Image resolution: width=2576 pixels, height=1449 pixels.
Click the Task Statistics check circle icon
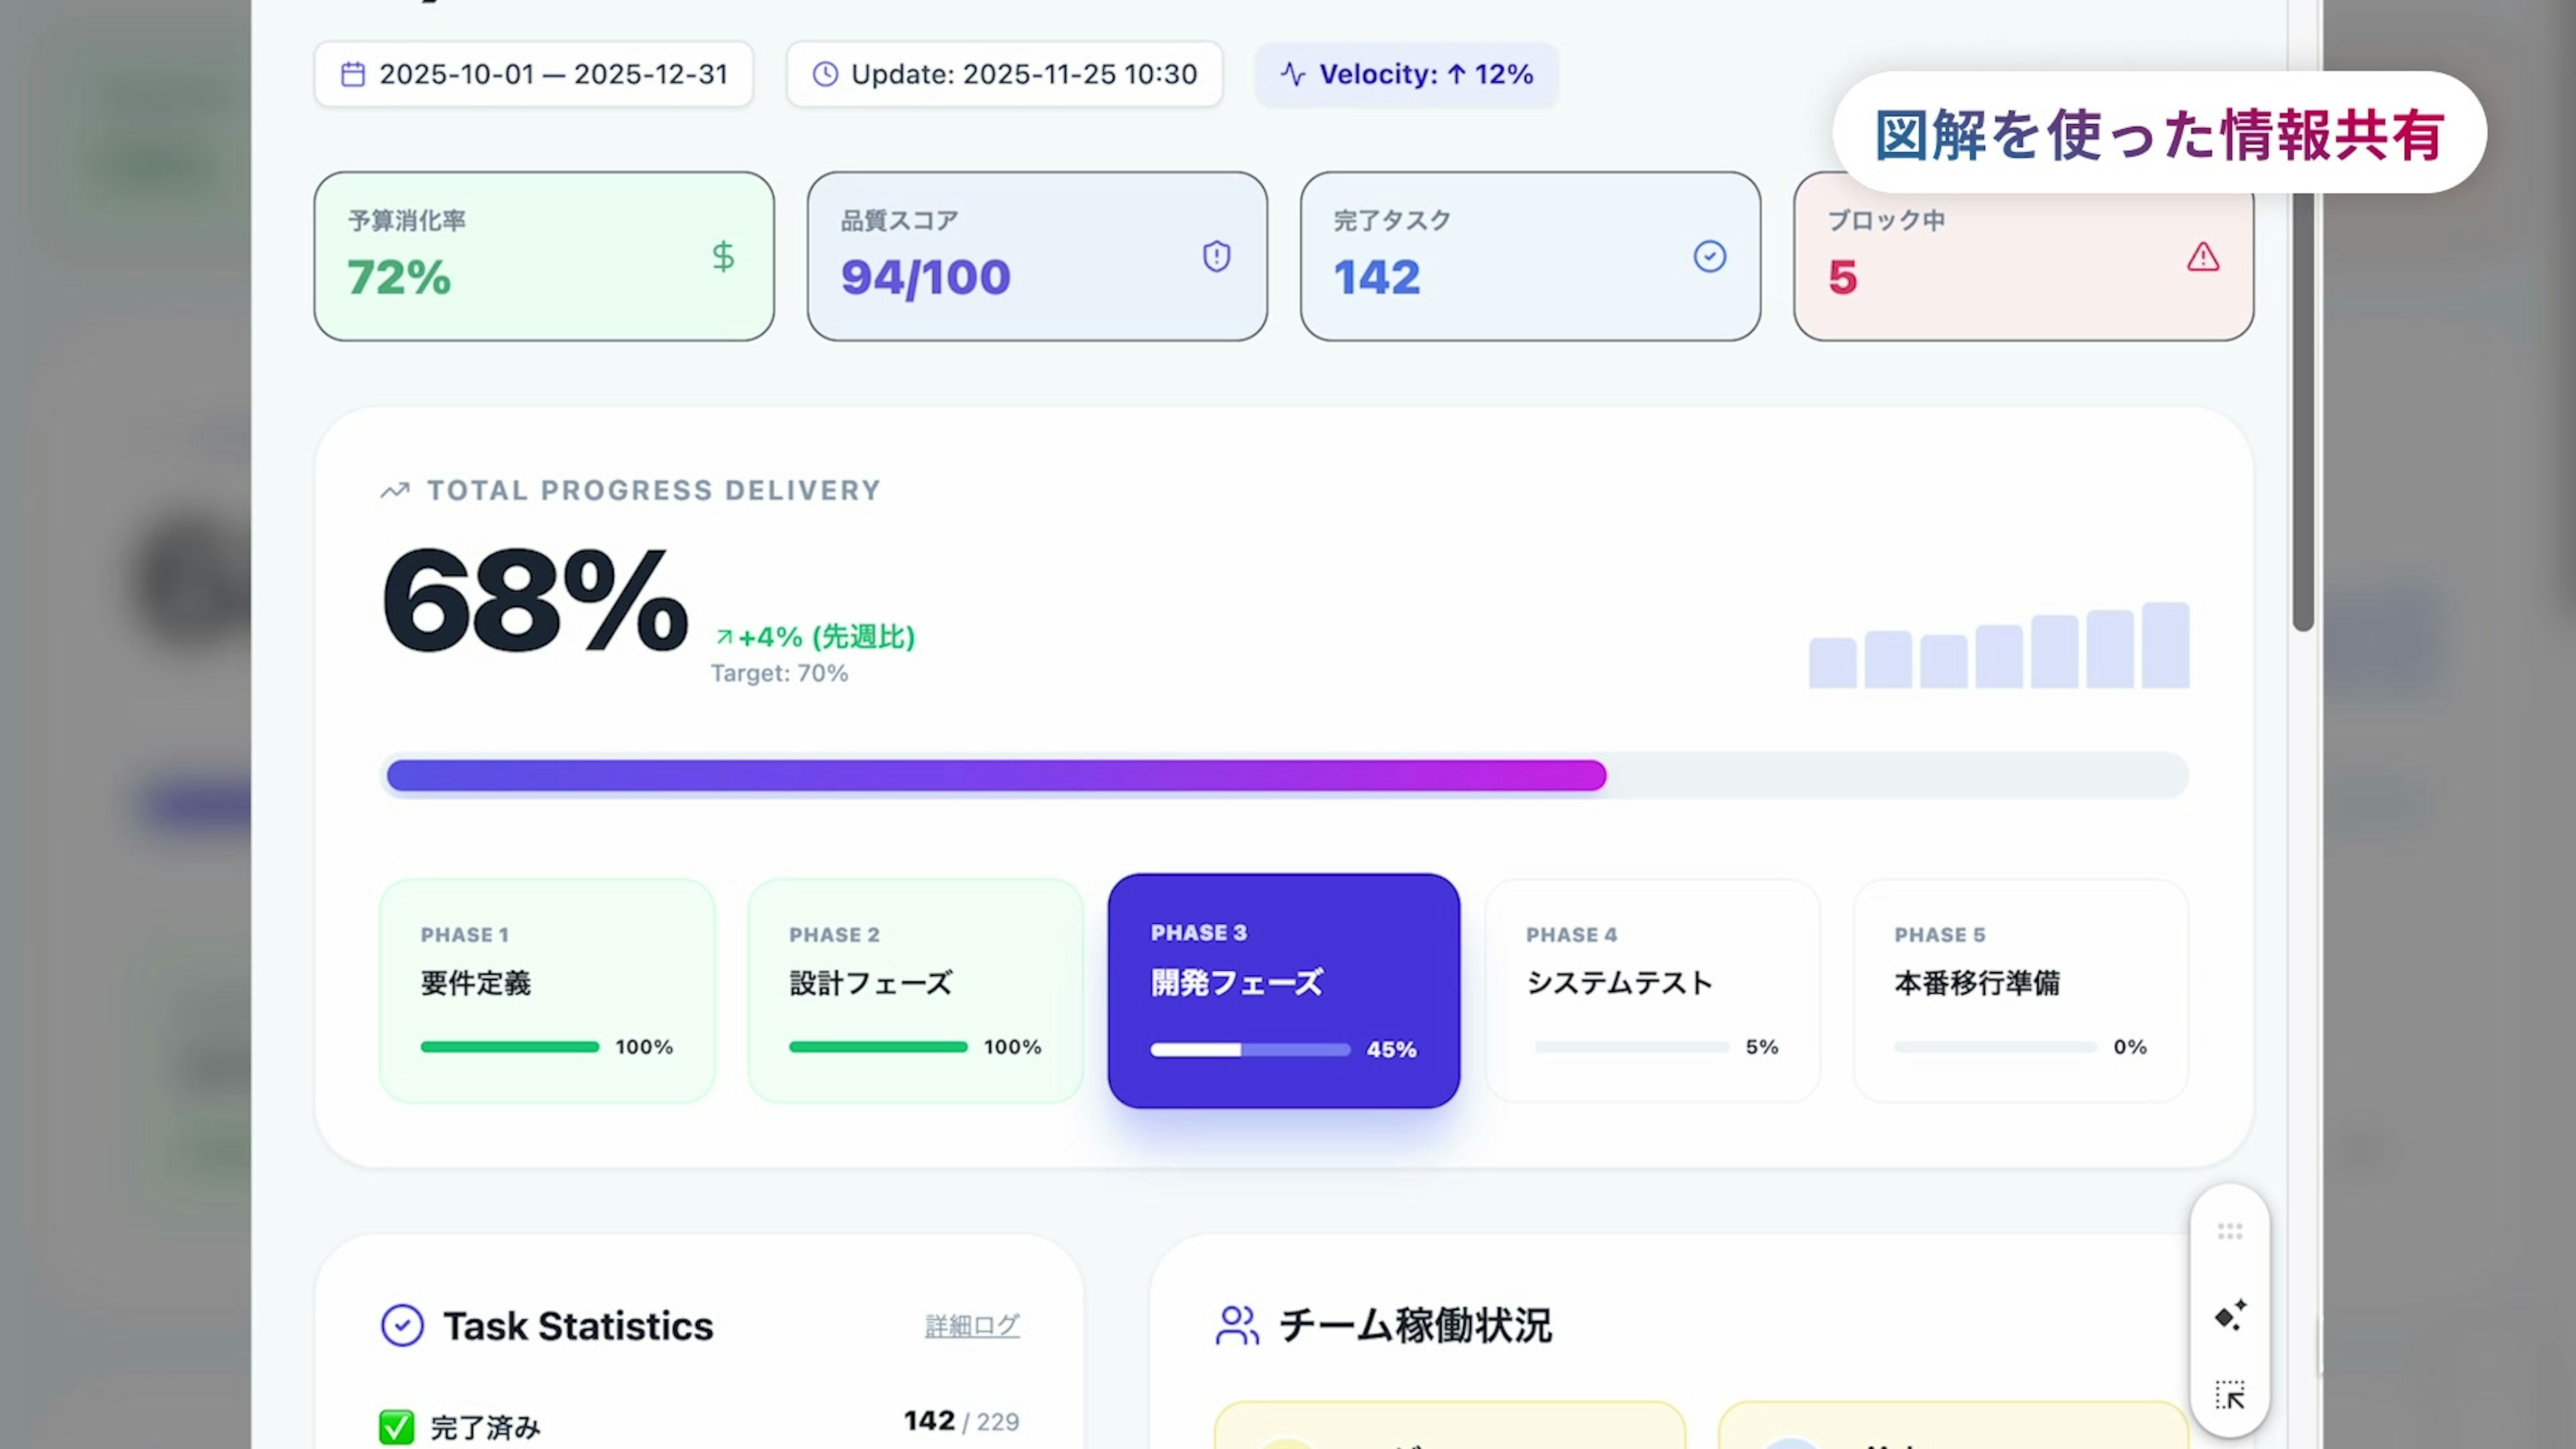(x=402, y=1326)
